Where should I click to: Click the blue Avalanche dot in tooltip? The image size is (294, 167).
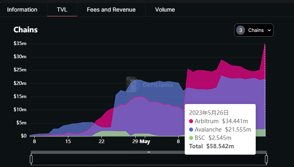(191, 130)
